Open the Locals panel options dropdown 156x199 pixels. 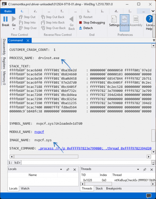tap(61, 169)
